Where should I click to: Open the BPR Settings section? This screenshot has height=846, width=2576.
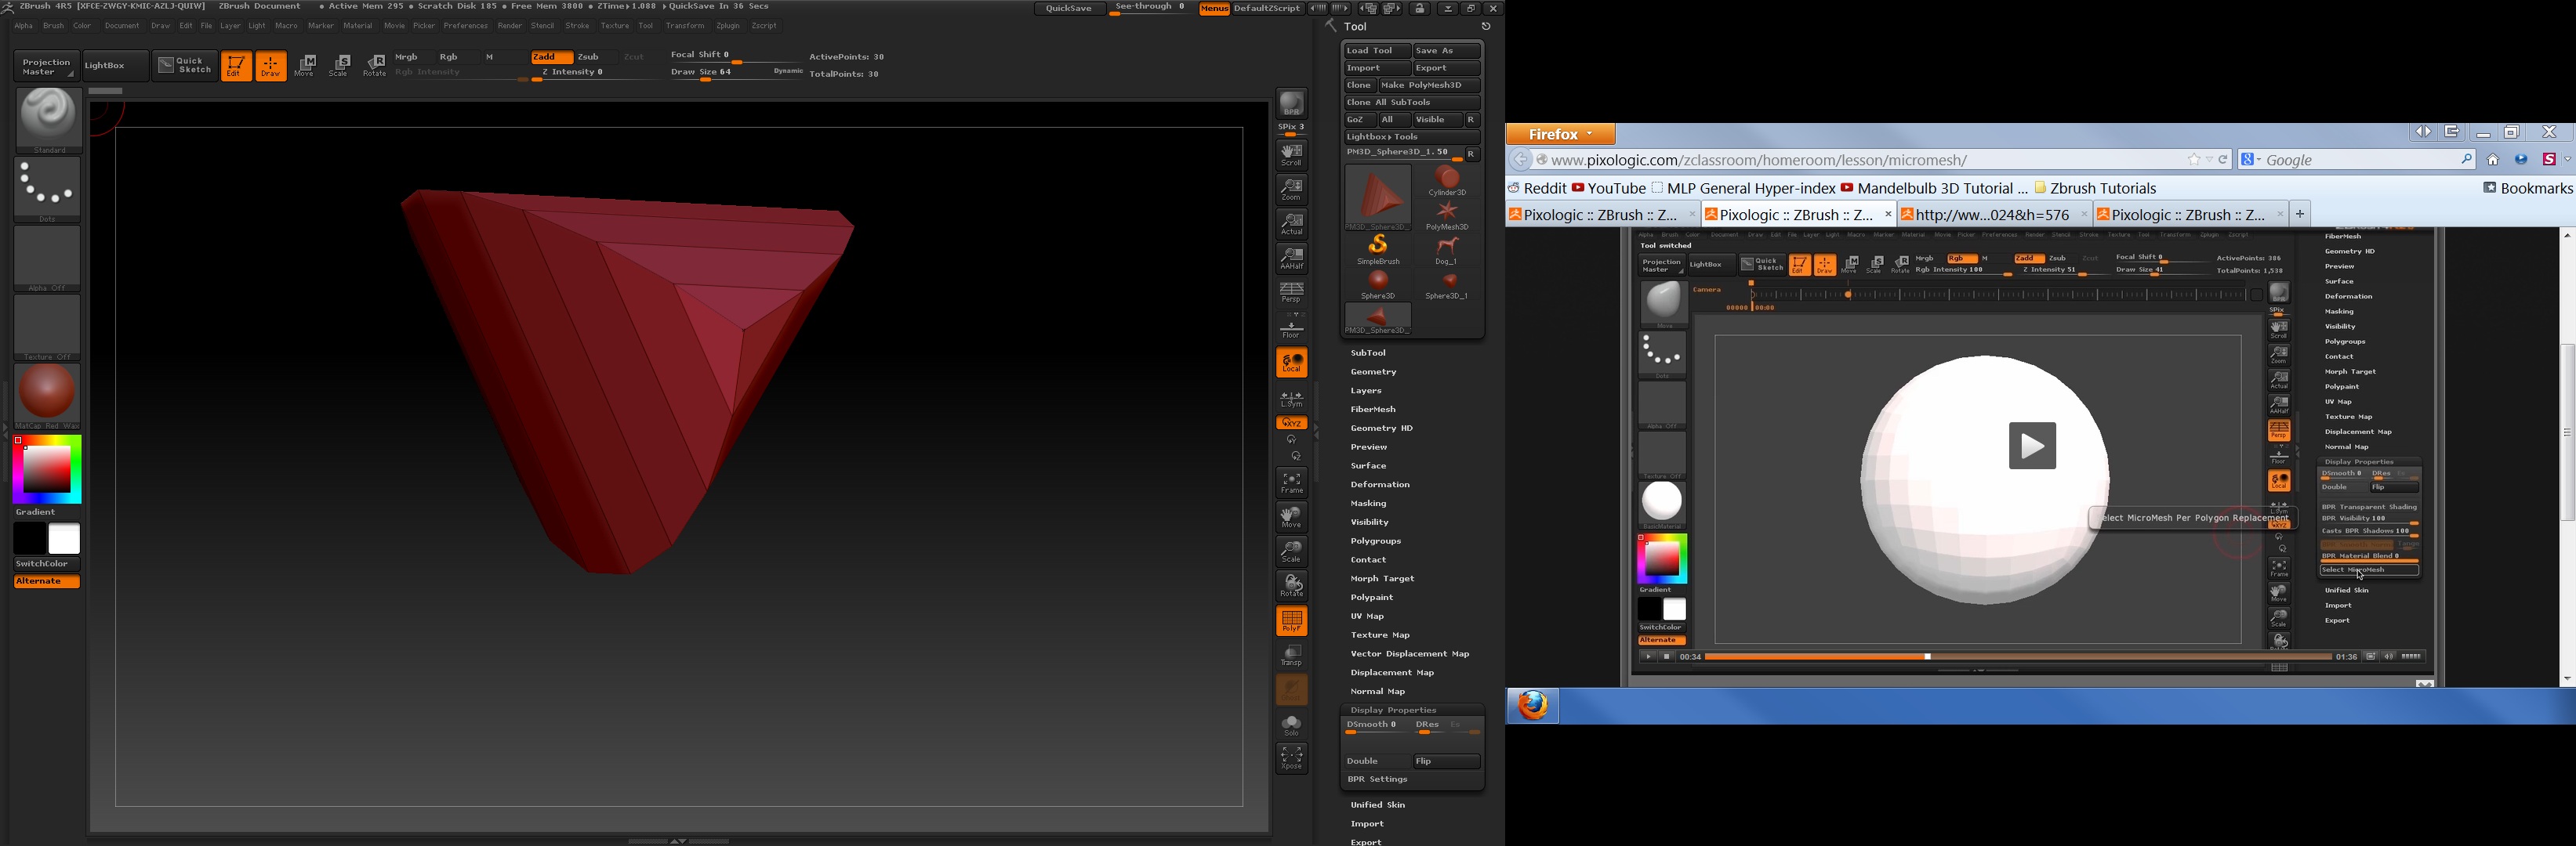pyautogui.click(x=1377, y=779)
